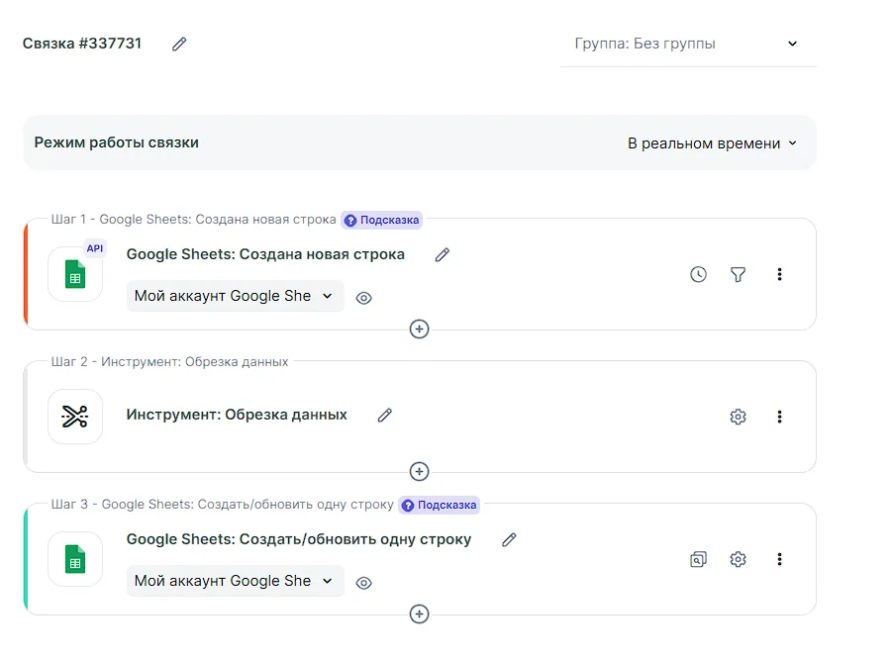Open the filter funnel icon in step 1
The image size is (893, 660).
tap(738, 274)
